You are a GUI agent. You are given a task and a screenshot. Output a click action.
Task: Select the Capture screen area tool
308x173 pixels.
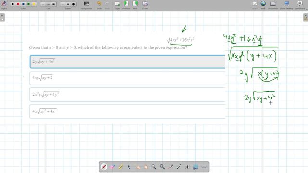[195, 167]
